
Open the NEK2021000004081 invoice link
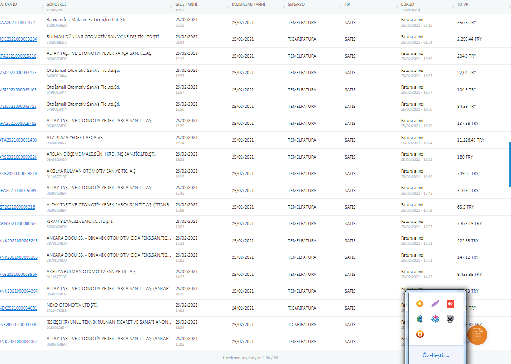click(18, 308)
